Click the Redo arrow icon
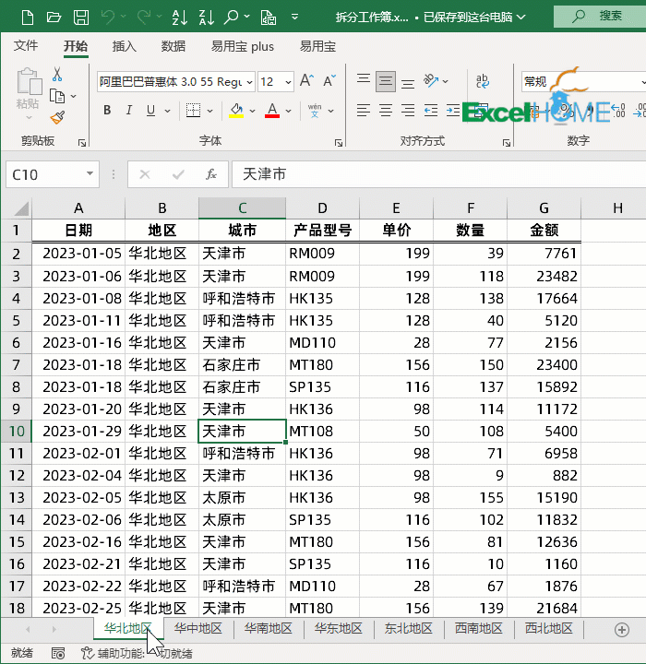 click(144, 18)
